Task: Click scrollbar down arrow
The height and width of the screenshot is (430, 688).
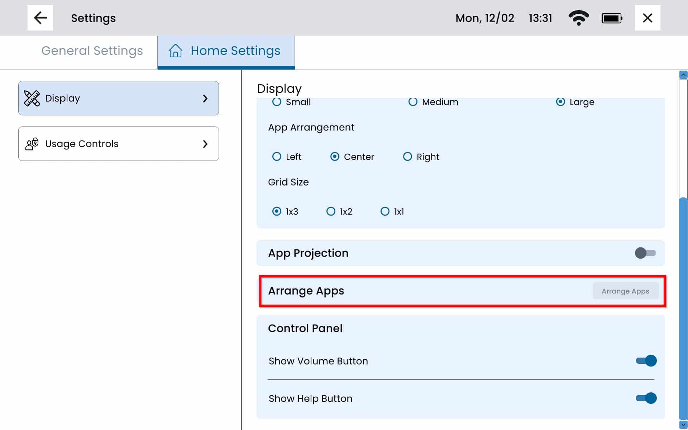Action: coord(683,425)
